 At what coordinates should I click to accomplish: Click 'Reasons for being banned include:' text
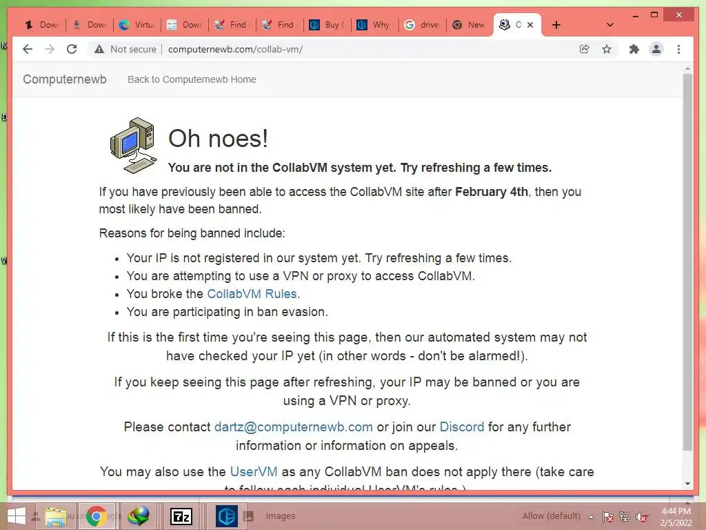(192, 233)
